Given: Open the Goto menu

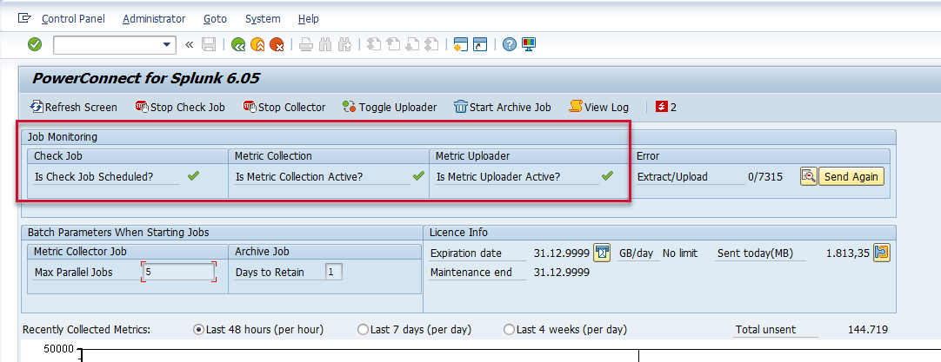Looking at the screenshot, I should click(215, 18).
